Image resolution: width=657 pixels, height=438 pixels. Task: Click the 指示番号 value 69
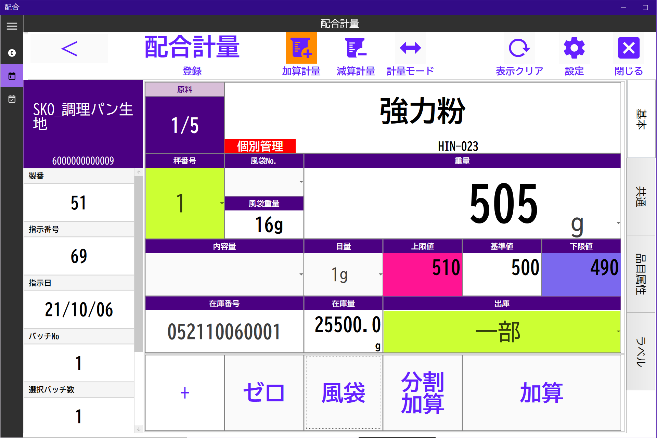click(x=79, y=256)
